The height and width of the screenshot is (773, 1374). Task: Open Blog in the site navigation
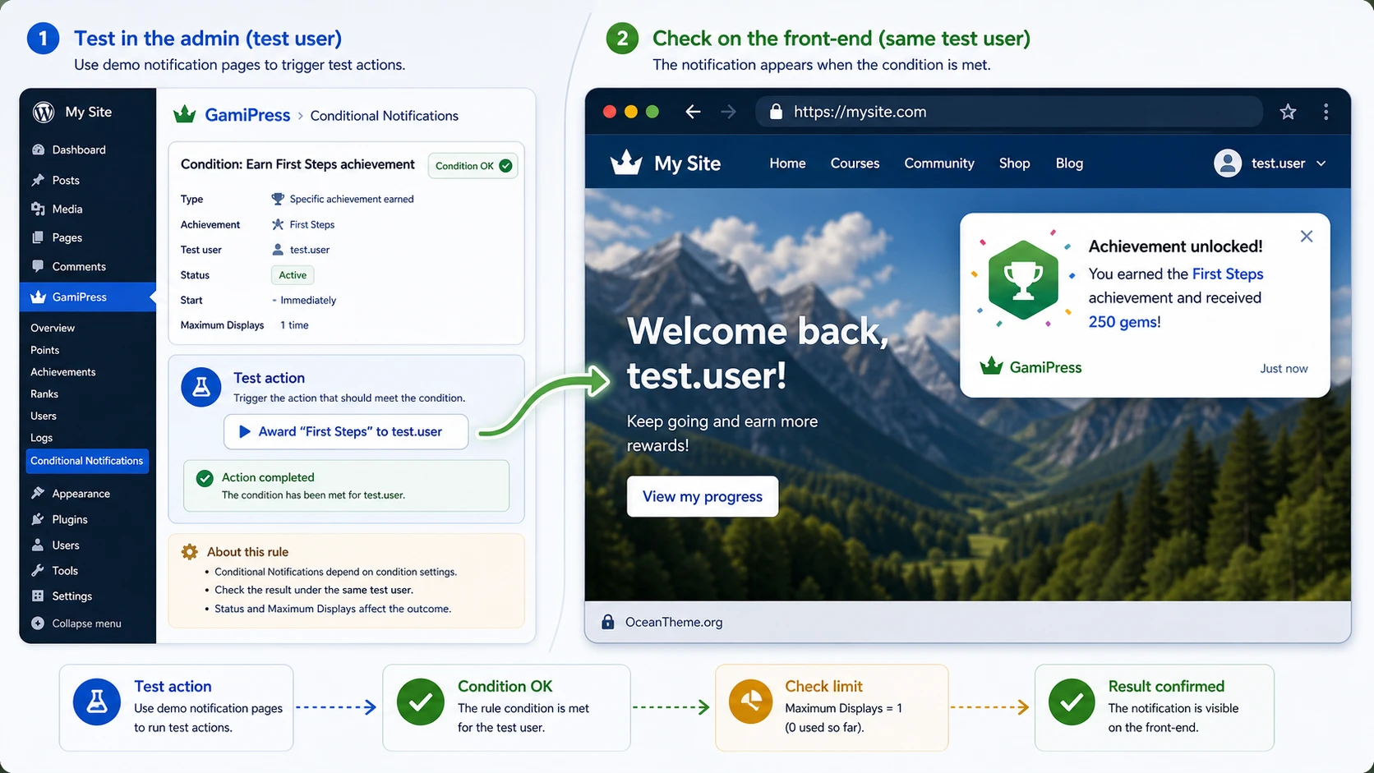1069,163
